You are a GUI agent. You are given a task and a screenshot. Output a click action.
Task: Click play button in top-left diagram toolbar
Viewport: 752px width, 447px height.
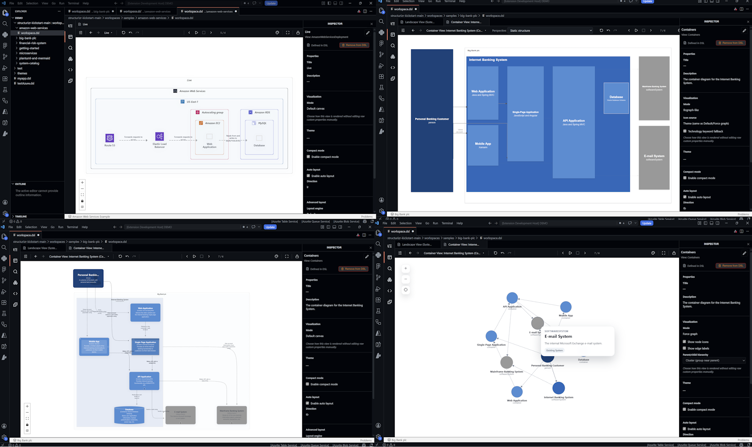point(196,33)
